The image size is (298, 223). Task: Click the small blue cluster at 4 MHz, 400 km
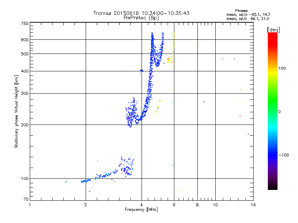(x=142, y=71)
